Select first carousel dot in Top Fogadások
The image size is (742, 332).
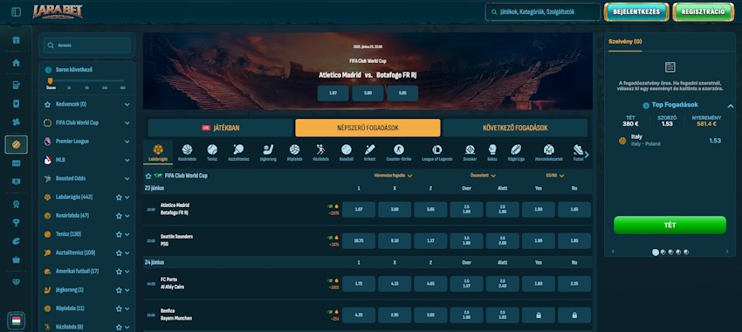[656, 252]
